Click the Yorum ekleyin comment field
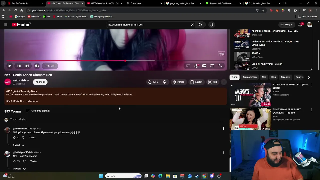 (x=117, y=119)
